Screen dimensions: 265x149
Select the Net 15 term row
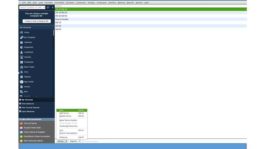click(151, 23)
